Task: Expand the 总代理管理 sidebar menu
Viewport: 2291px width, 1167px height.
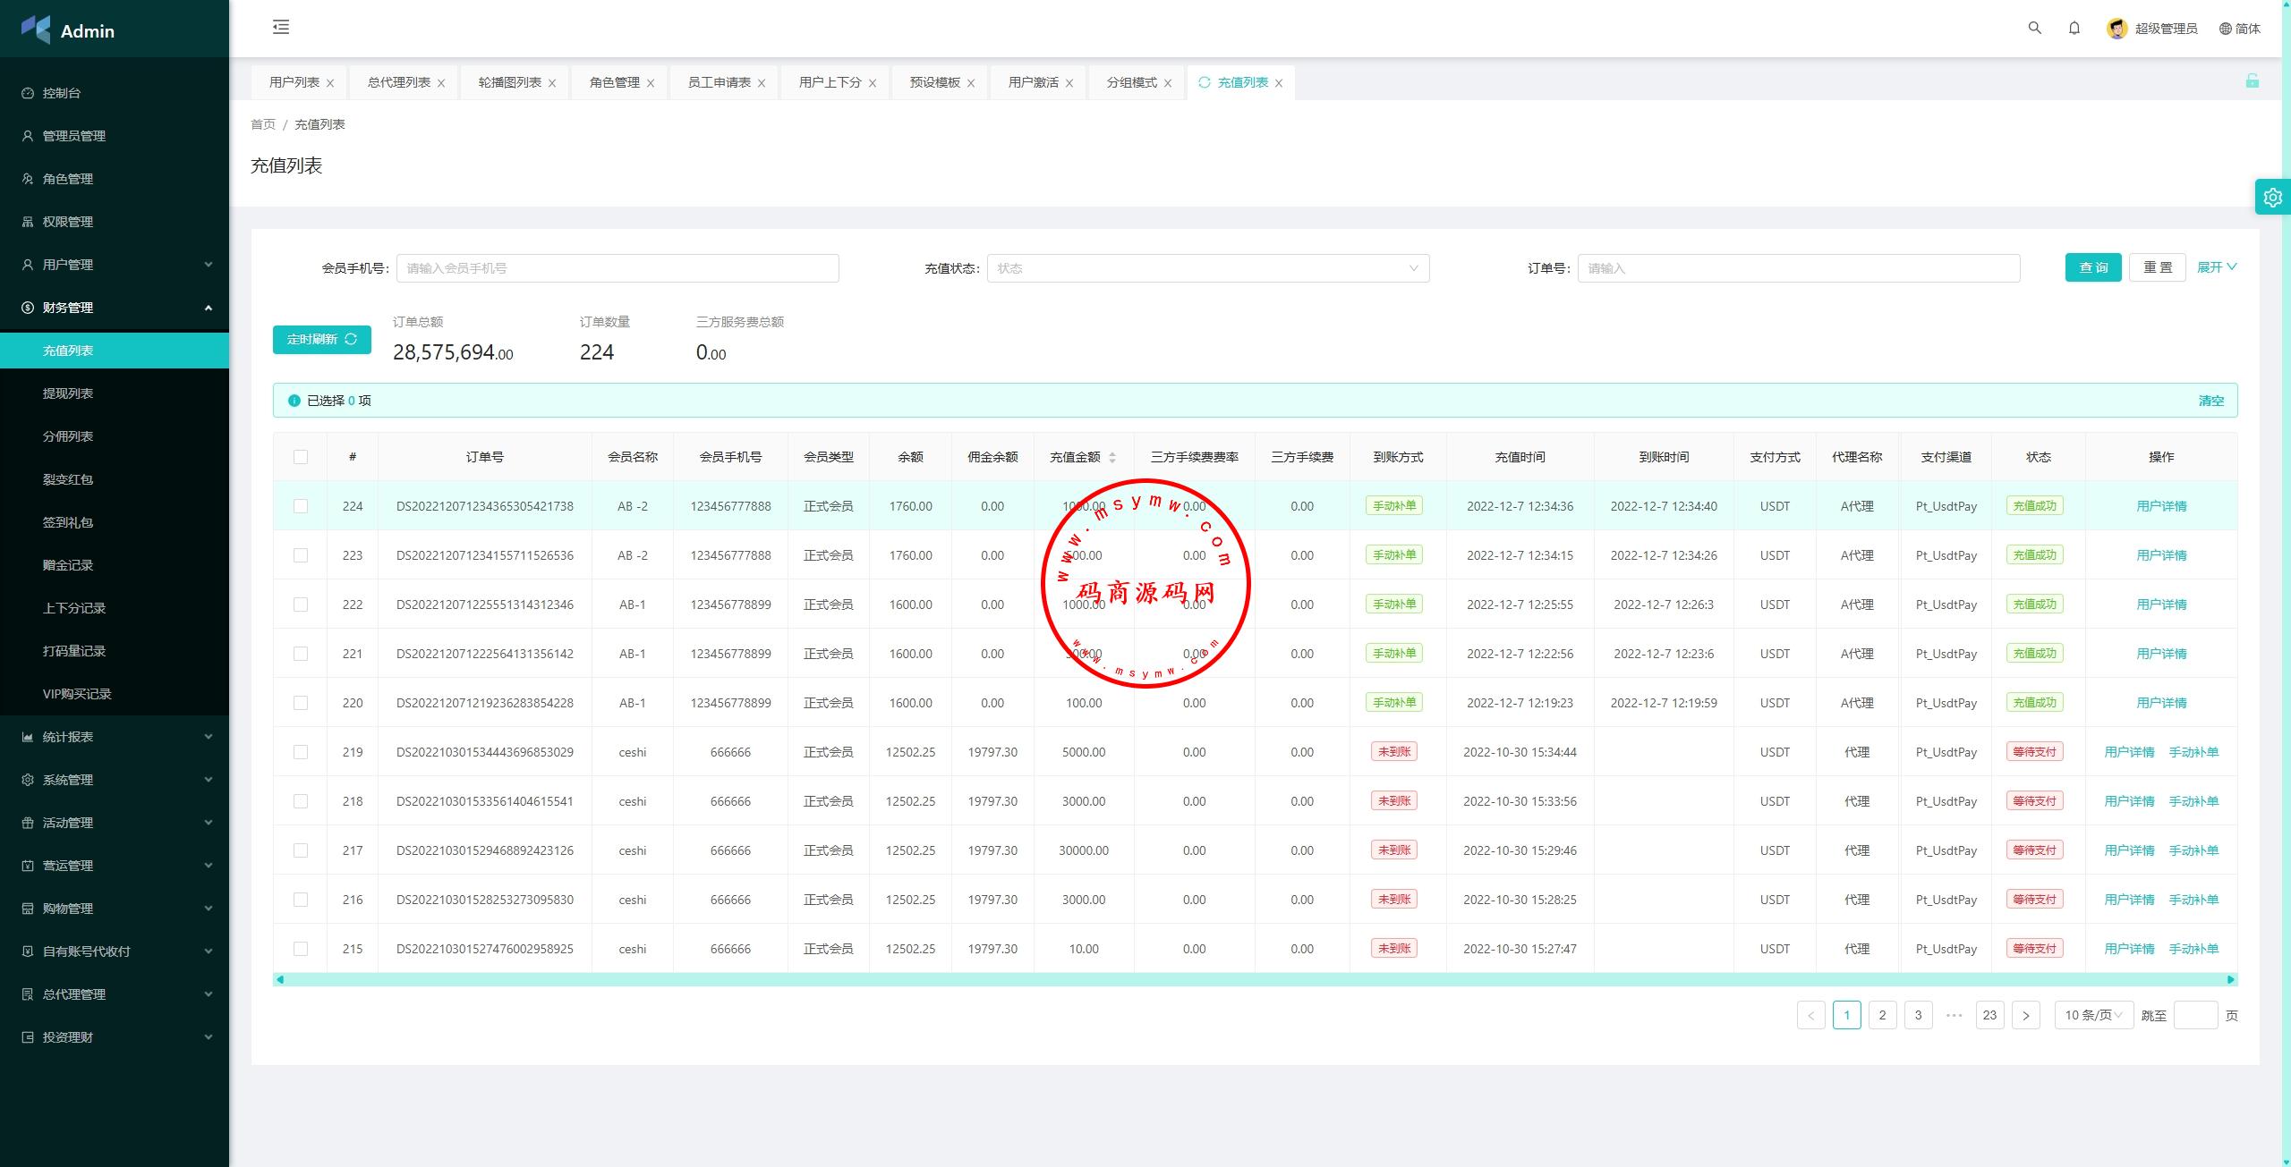Action: (x=115, y=994)
